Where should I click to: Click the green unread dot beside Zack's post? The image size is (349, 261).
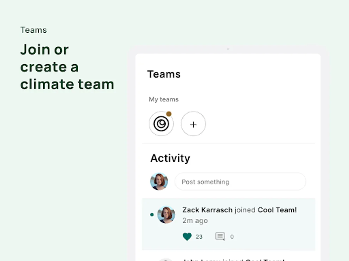pyautogui.click(x=152, y=215)
